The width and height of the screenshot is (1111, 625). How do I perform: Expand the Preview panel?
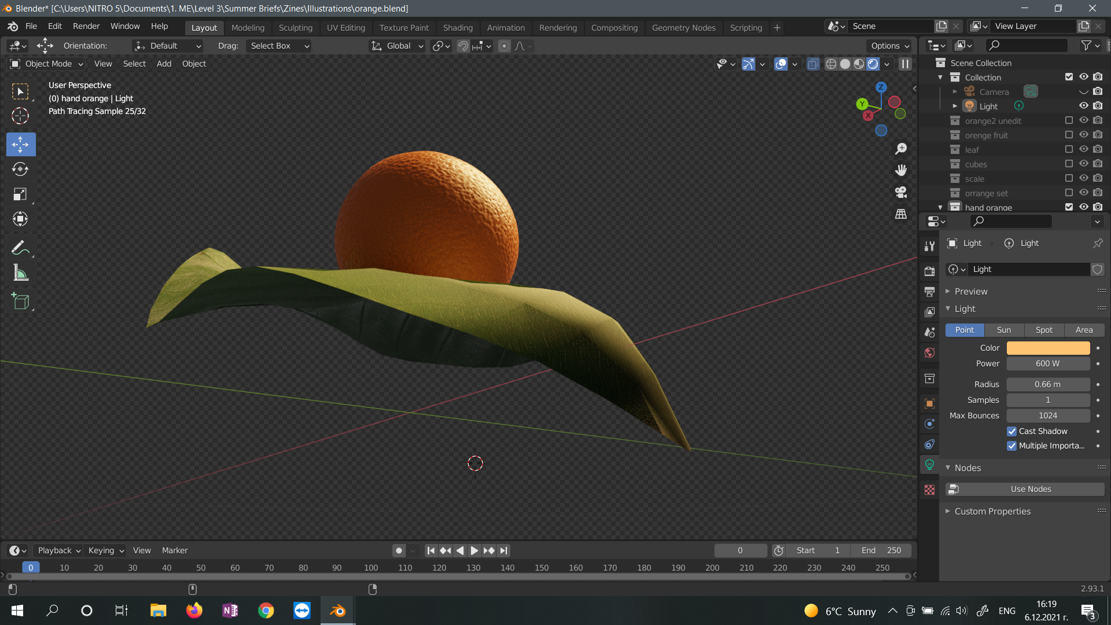coord(970,291)
